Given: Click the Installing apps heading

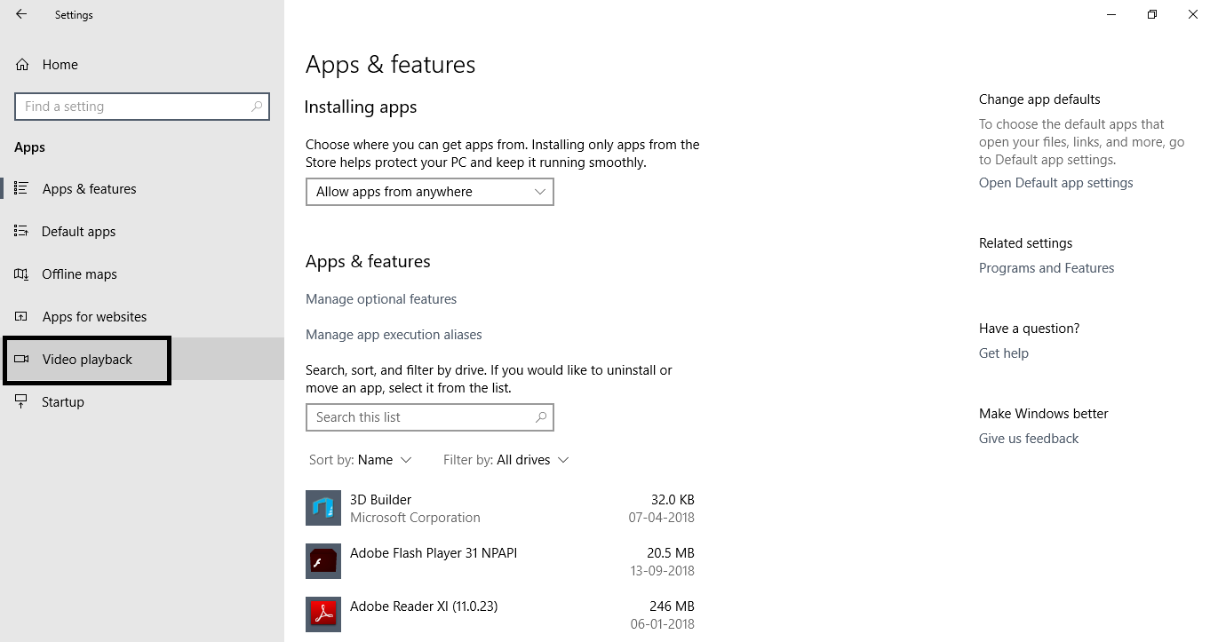Looking at the screenshot, I should click(x=361, y=107).
